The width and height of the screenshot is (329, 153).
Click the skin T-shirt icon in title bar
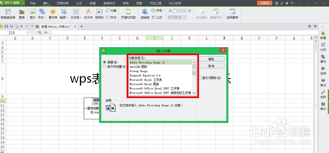pos(287,3)
